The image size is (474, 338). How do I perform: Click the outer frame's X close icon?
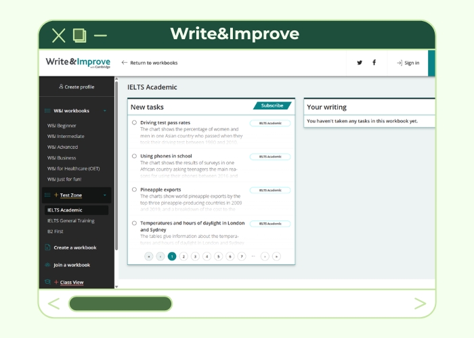[x=59, y=36]
